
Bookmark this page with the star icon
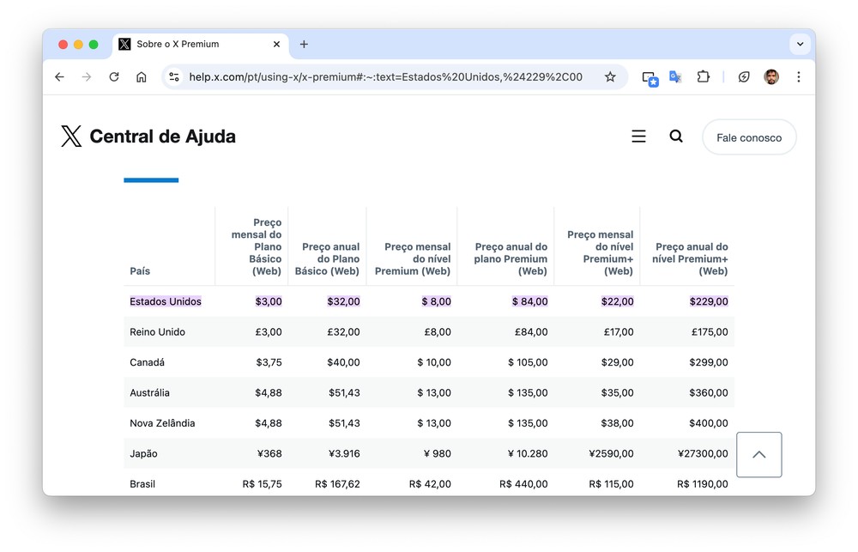610,77
